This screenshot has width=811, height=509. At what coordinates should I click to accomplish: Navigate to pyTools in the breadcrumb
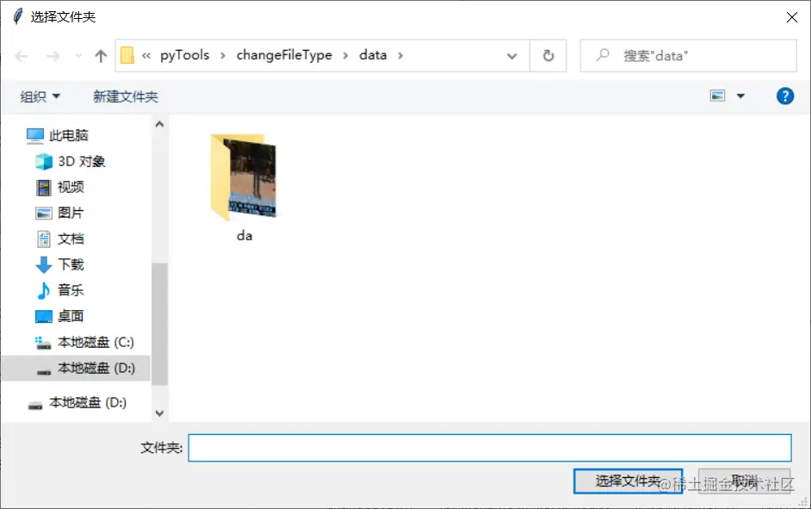click(x=184, y=55)
